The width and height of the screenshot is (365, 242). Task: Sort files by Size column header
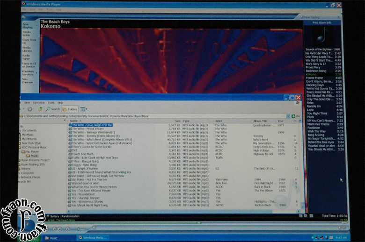177,121
